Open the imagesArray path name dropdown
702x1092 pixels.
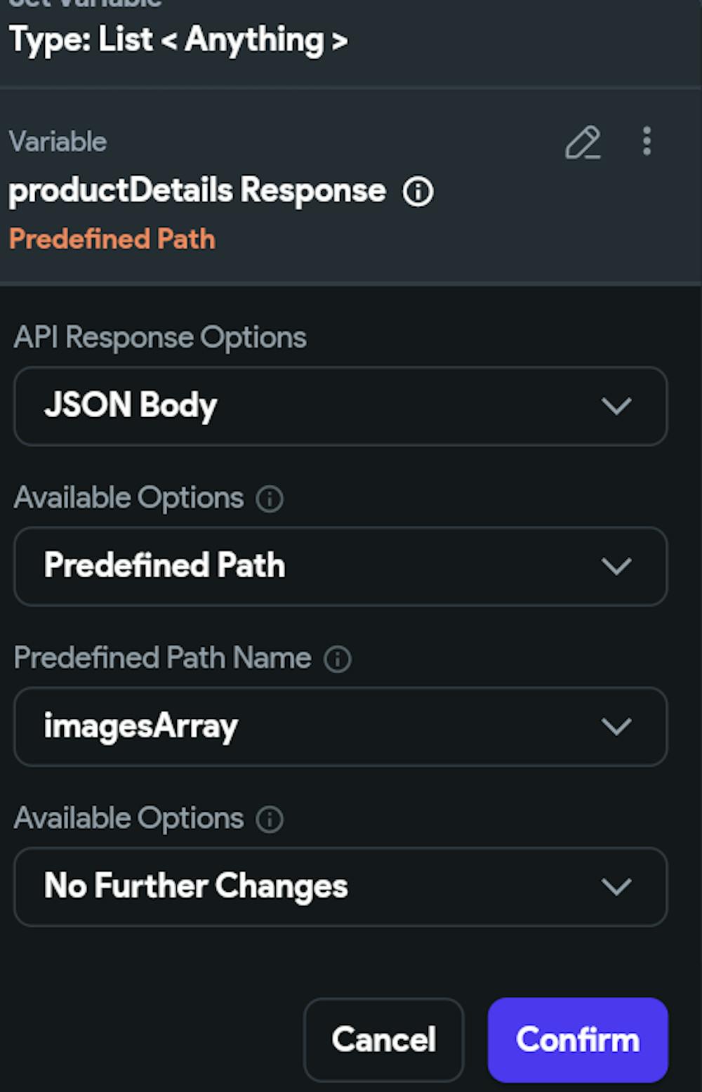[340, 726]
